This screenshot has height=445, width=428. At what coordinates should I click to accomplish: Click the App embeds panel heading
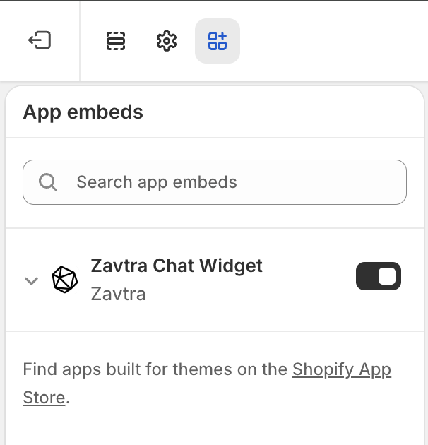(x=83, y=112)
